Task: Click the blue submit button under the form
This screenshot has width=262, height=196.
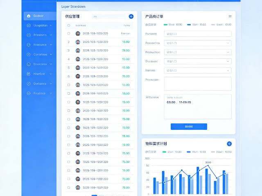Action: [x=189, y=127]
